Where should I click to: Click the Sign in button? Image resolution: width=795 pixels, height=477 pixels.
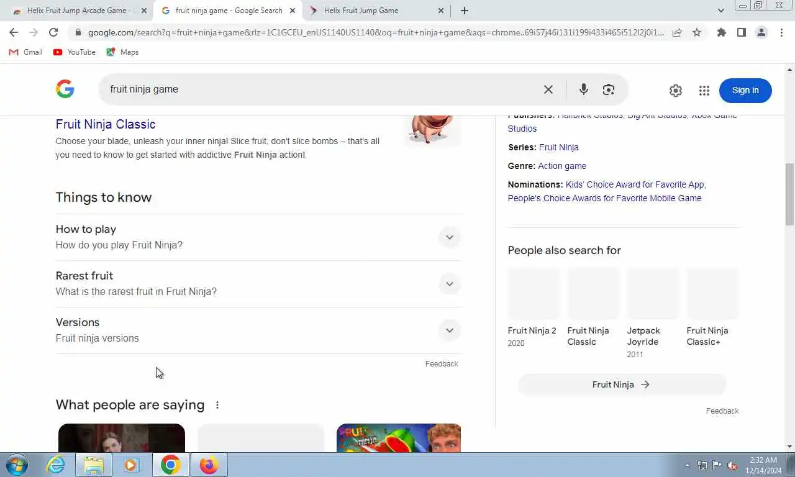745,91
